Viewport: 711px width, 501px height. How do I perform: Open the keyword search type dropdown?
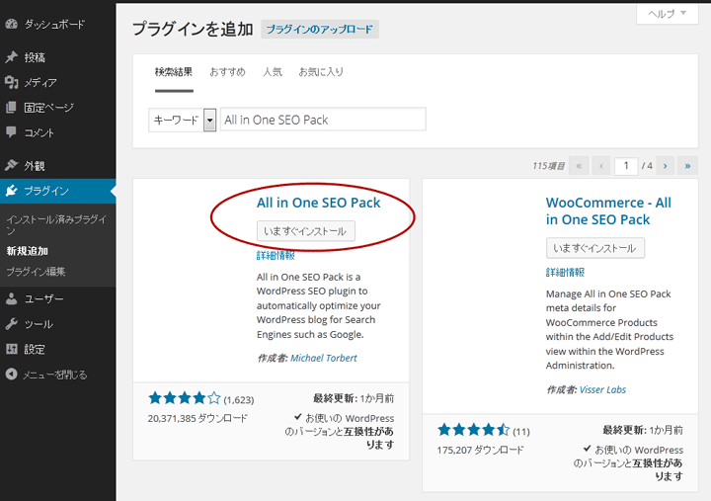click(209, 120)
